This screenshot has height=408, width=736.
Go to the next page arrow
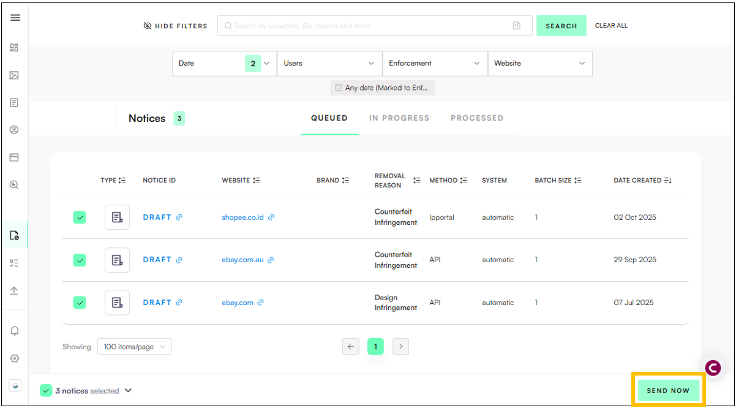coord(400,347)
